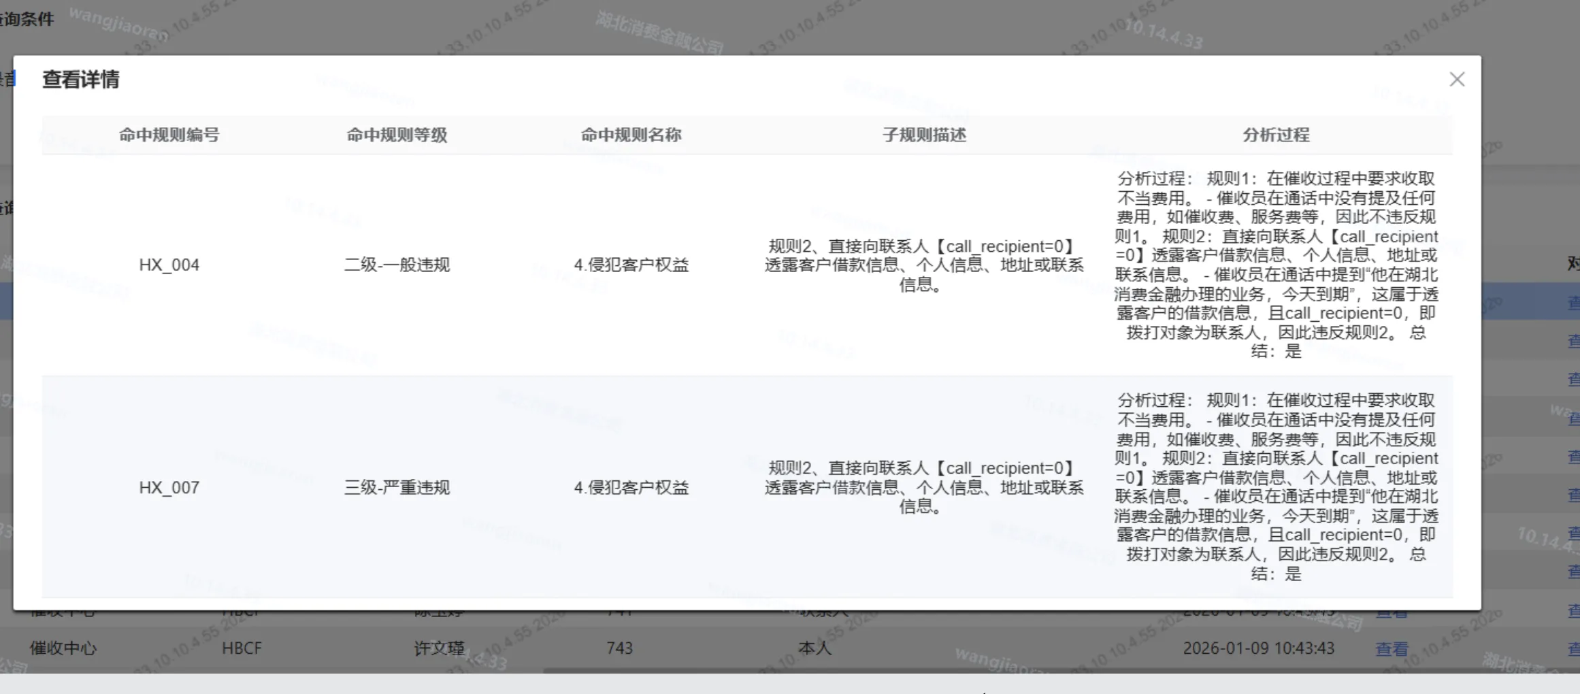Click the 子规则描述 column header
This screenshot has height=694, width=1580.
[923, 135]
